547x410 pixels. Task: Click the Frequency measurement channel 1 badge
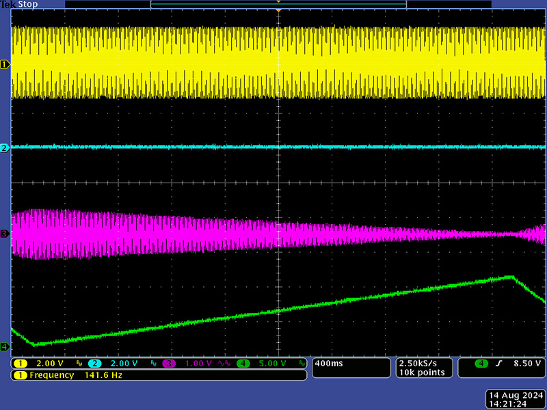[x=21, y=375]
